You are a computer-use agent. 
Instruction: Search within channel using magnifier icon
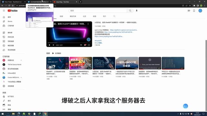click(x=114, y=16)
